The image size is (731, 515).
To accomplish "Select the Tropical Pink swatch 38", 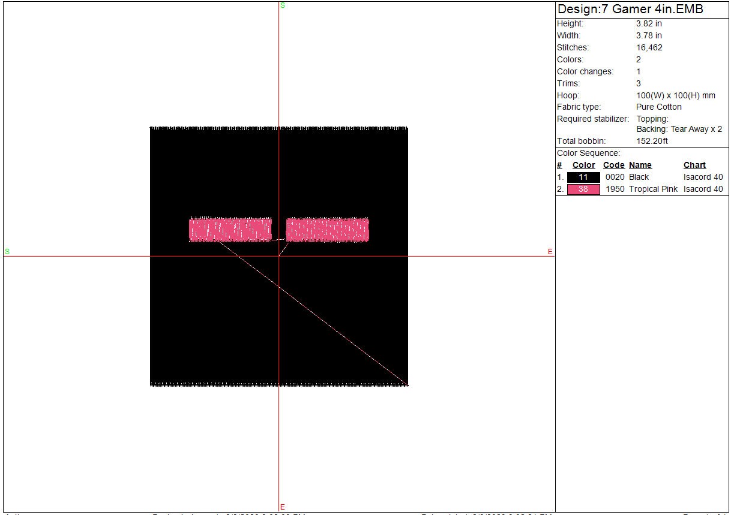I will coord(583,189).
